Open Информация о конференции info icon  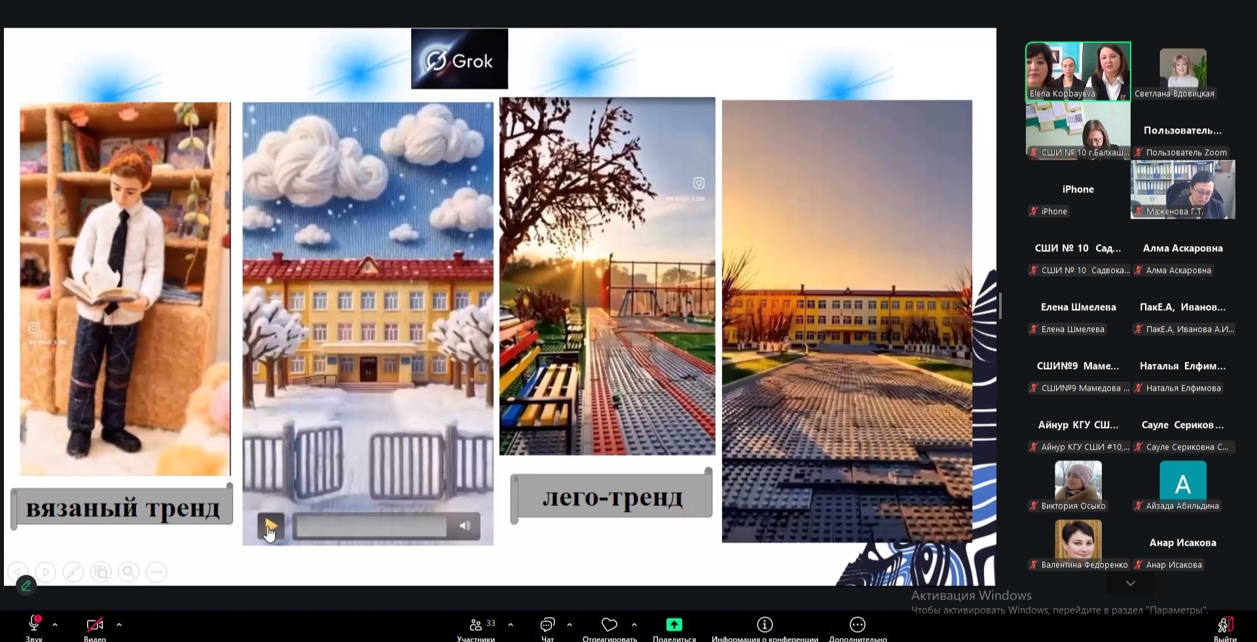pyautogui.click(x=765, y=625)
